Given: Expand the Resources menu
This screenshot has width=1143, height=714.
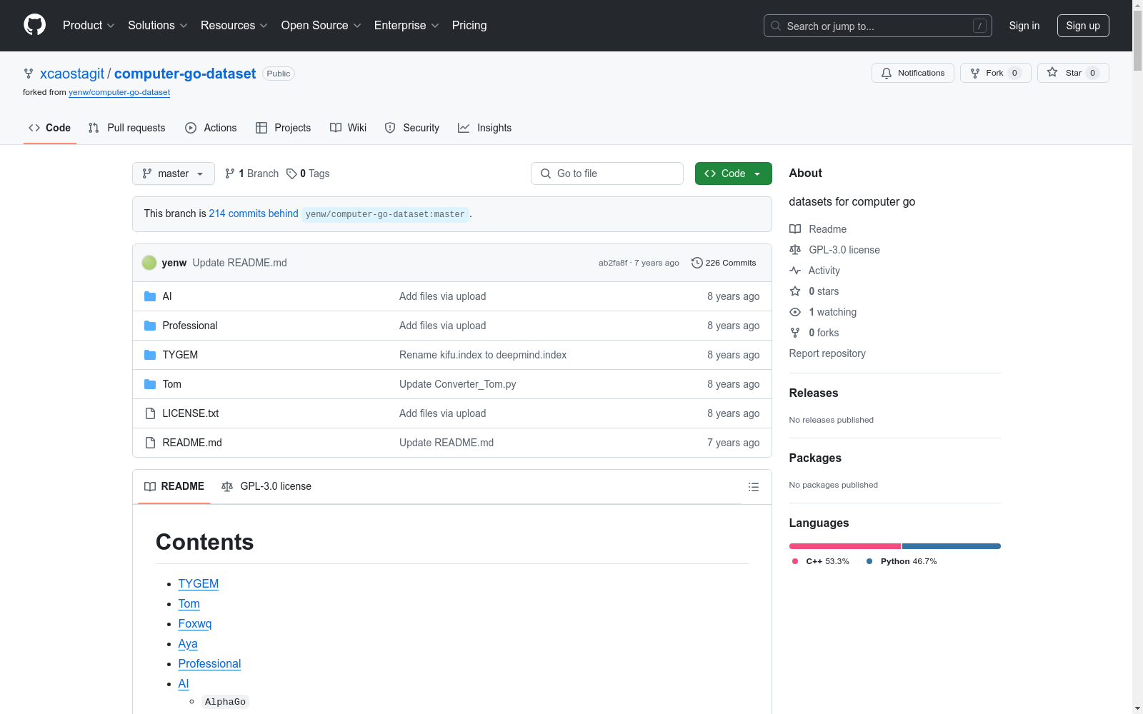Looking at the screenshot, I should pyautogui.click(x=234, y=25).
